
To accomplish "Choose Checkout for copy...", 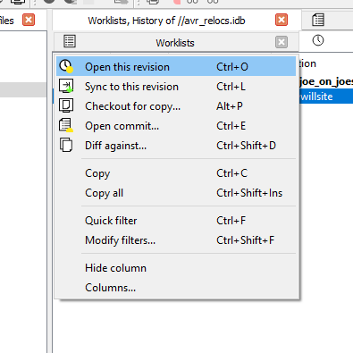I will (176, 106).
